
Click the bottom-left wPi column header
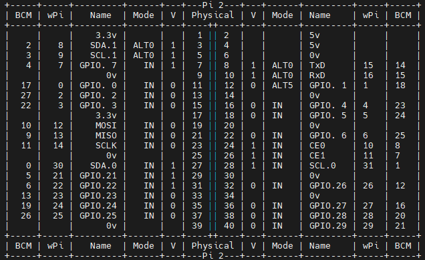[55, 246]
